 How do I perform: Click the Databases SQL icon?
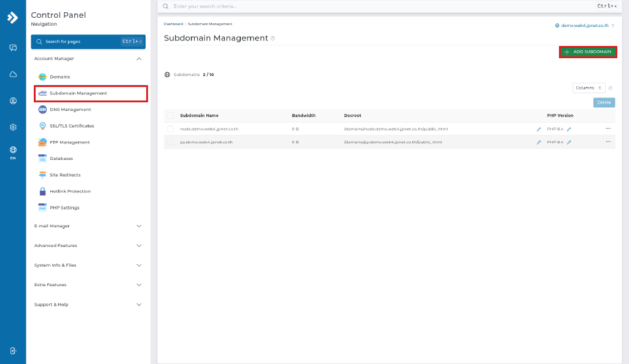point(42,158)
